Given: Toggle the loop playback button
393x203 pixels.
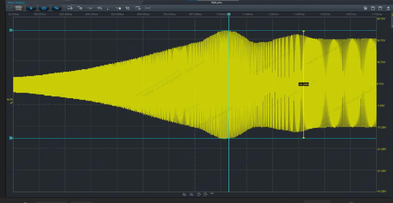Looking at the screenshot, I should coord(44,8).
